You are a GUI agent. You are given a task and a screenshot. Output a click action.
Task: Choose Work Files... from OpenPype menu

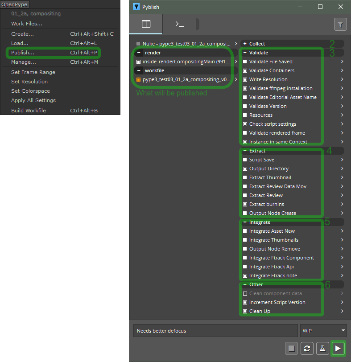coord(60,24)
